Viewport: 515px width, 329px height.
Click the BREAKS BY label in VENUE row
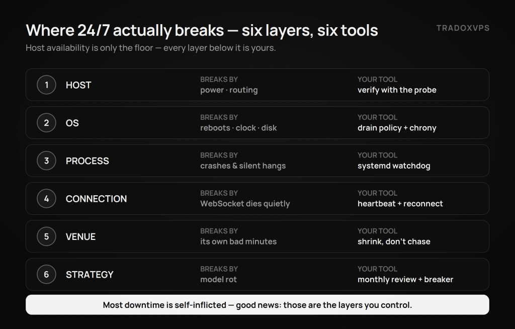coord(219,231)
